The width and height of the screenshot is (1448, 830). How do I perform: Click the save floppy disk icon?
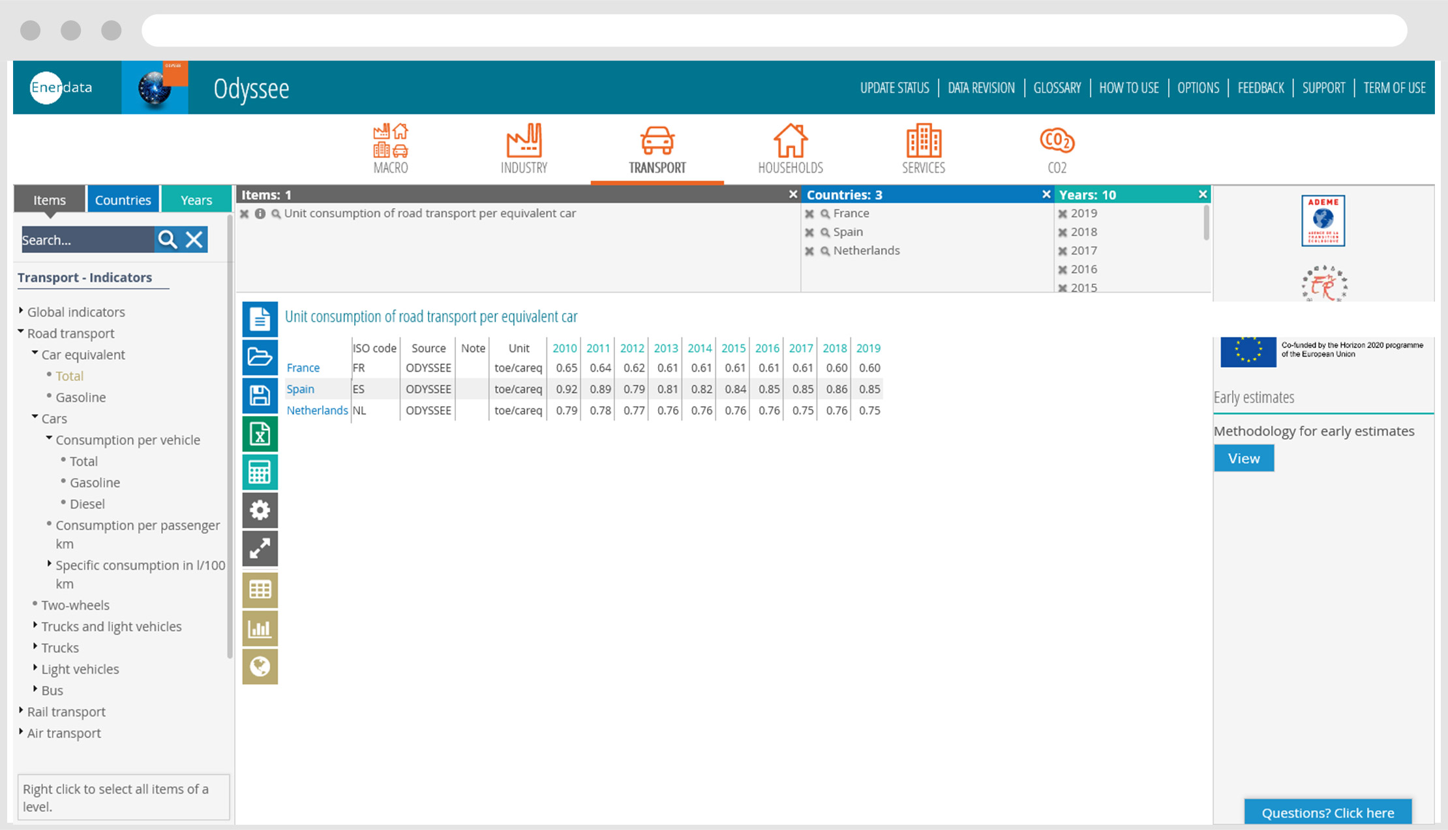click(260, 395)
